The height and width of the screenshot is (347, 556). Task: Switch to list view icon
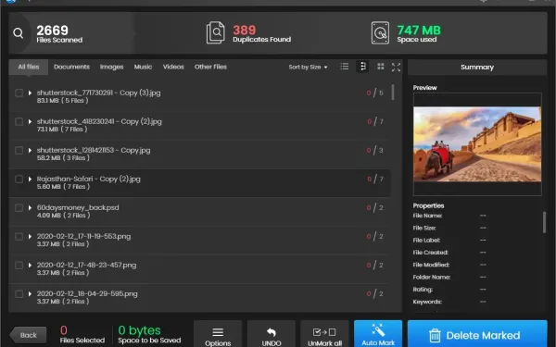[345, 67]
